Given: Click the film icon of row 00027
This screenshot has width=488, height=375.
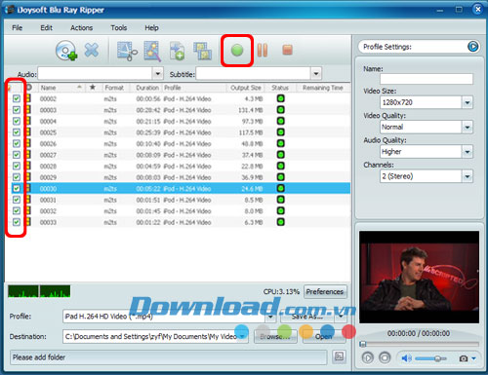Looking at the screenshot, I should [28, 155].
